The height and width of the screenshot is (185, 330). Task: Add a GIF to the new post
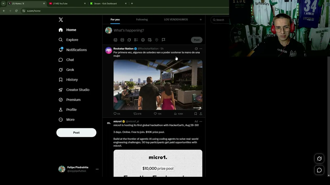click(x=122, y=40)
